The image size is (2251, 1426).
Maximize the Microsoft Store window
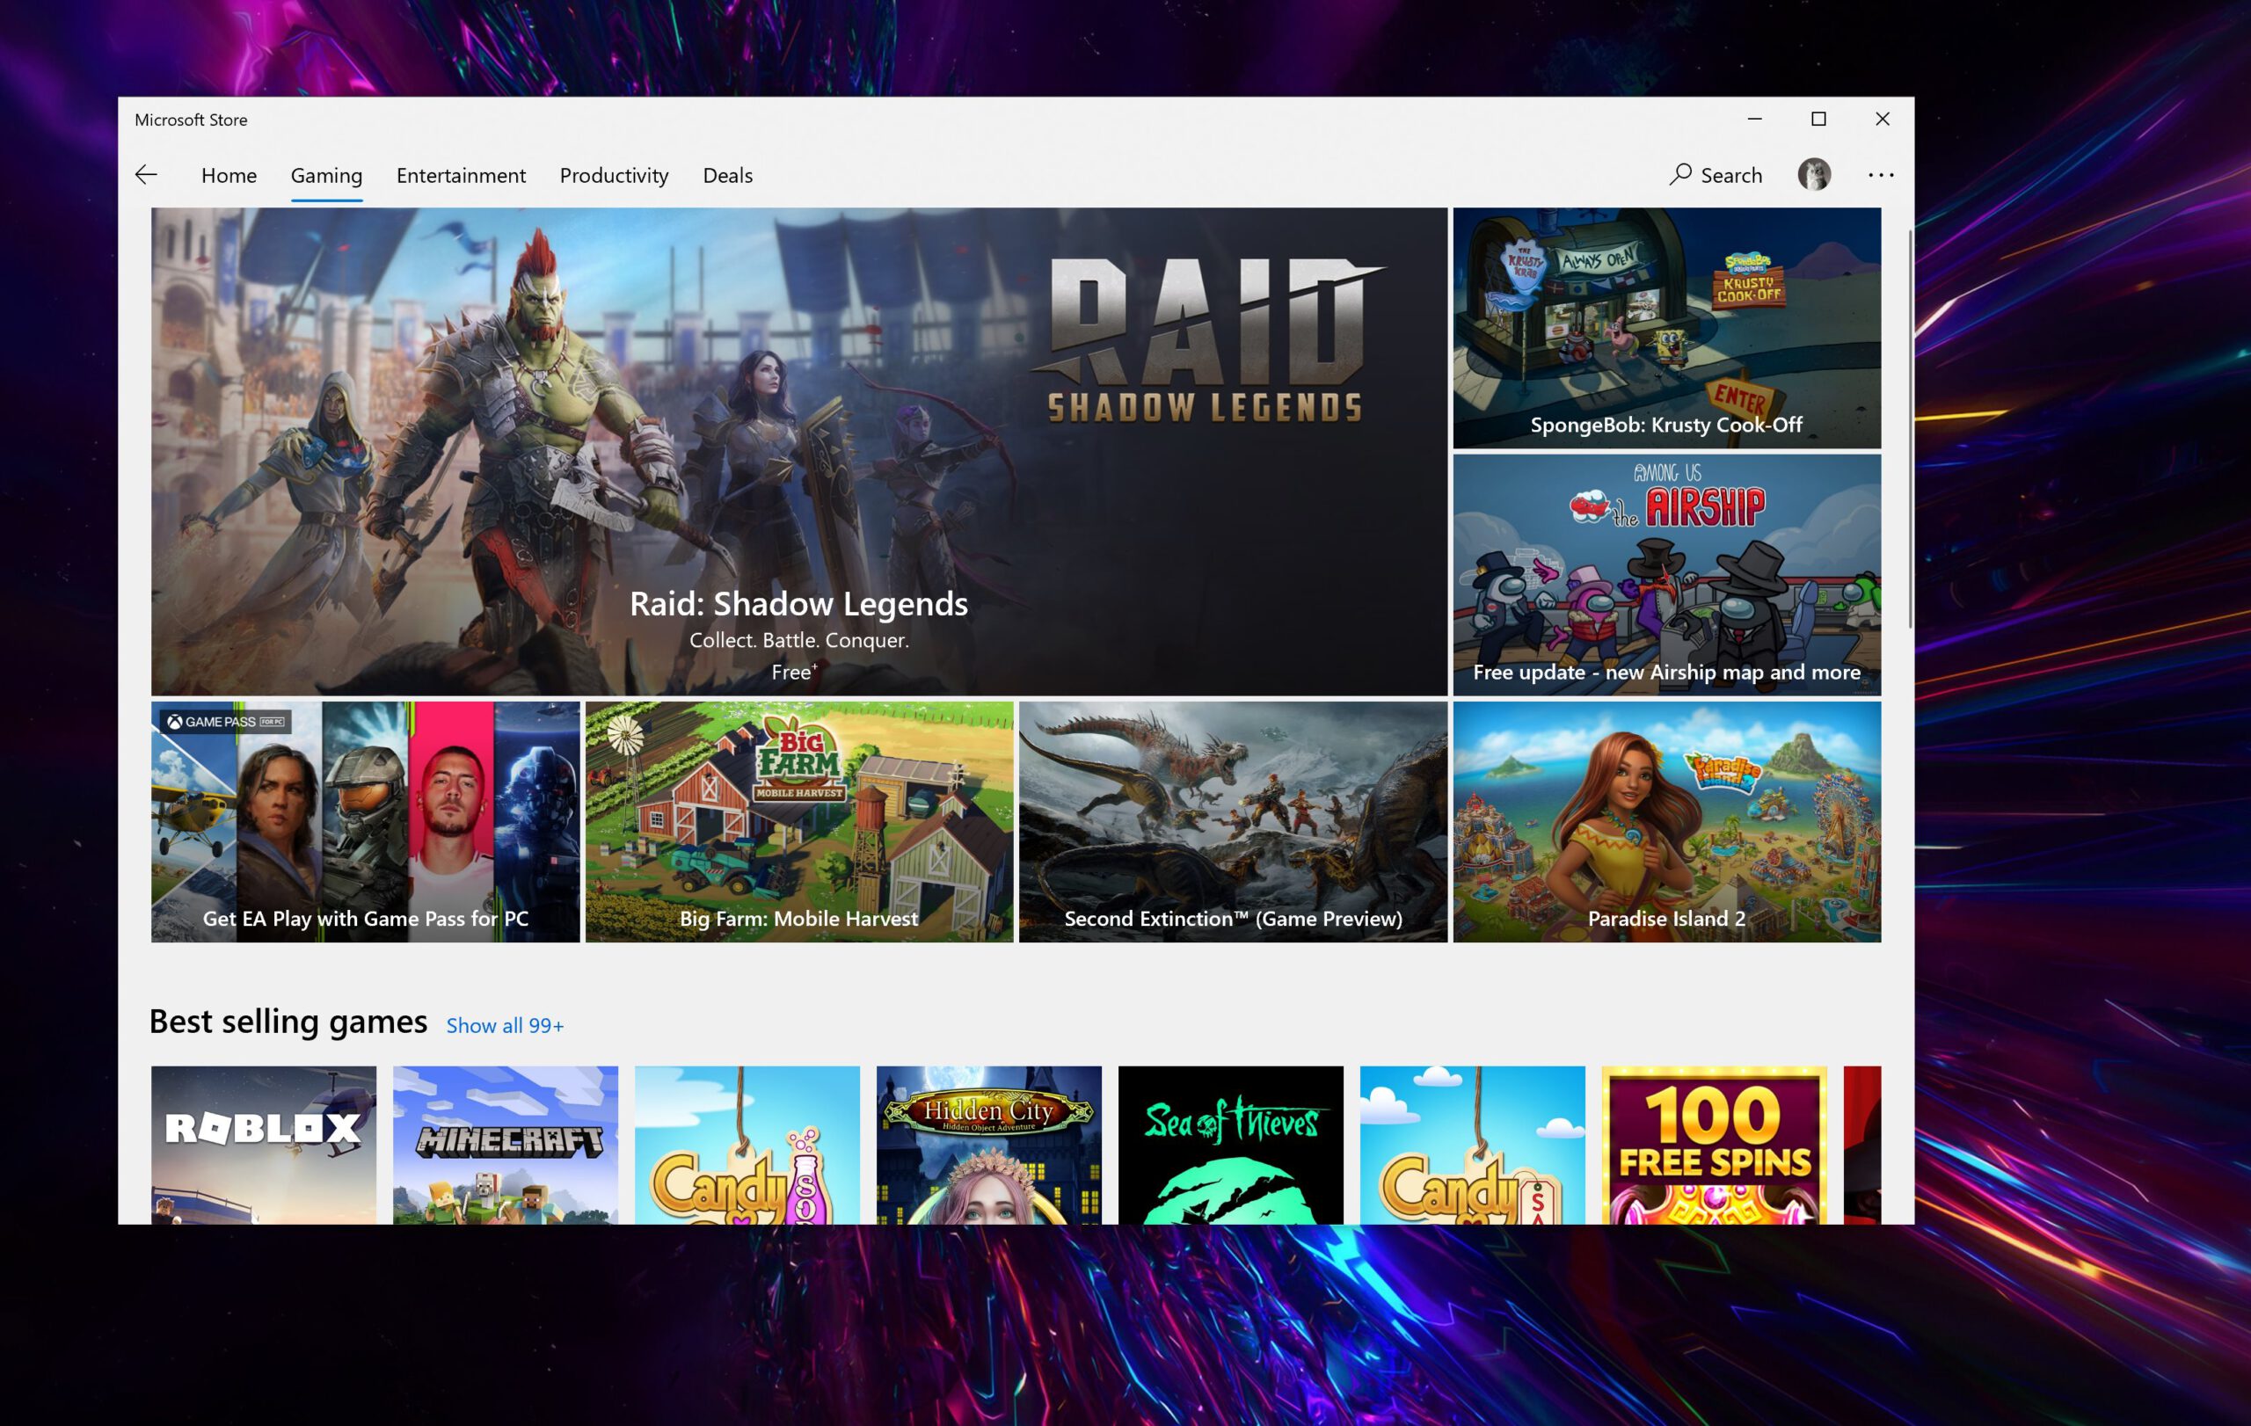pos(1818,119)
